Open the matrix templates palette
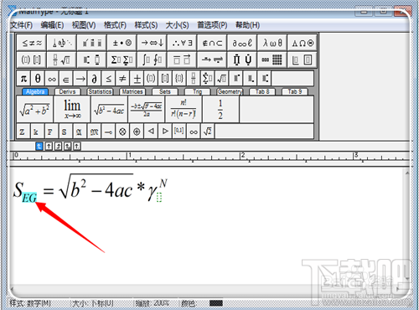This screenshot has height=310, width=419. (x=272, y=59)
